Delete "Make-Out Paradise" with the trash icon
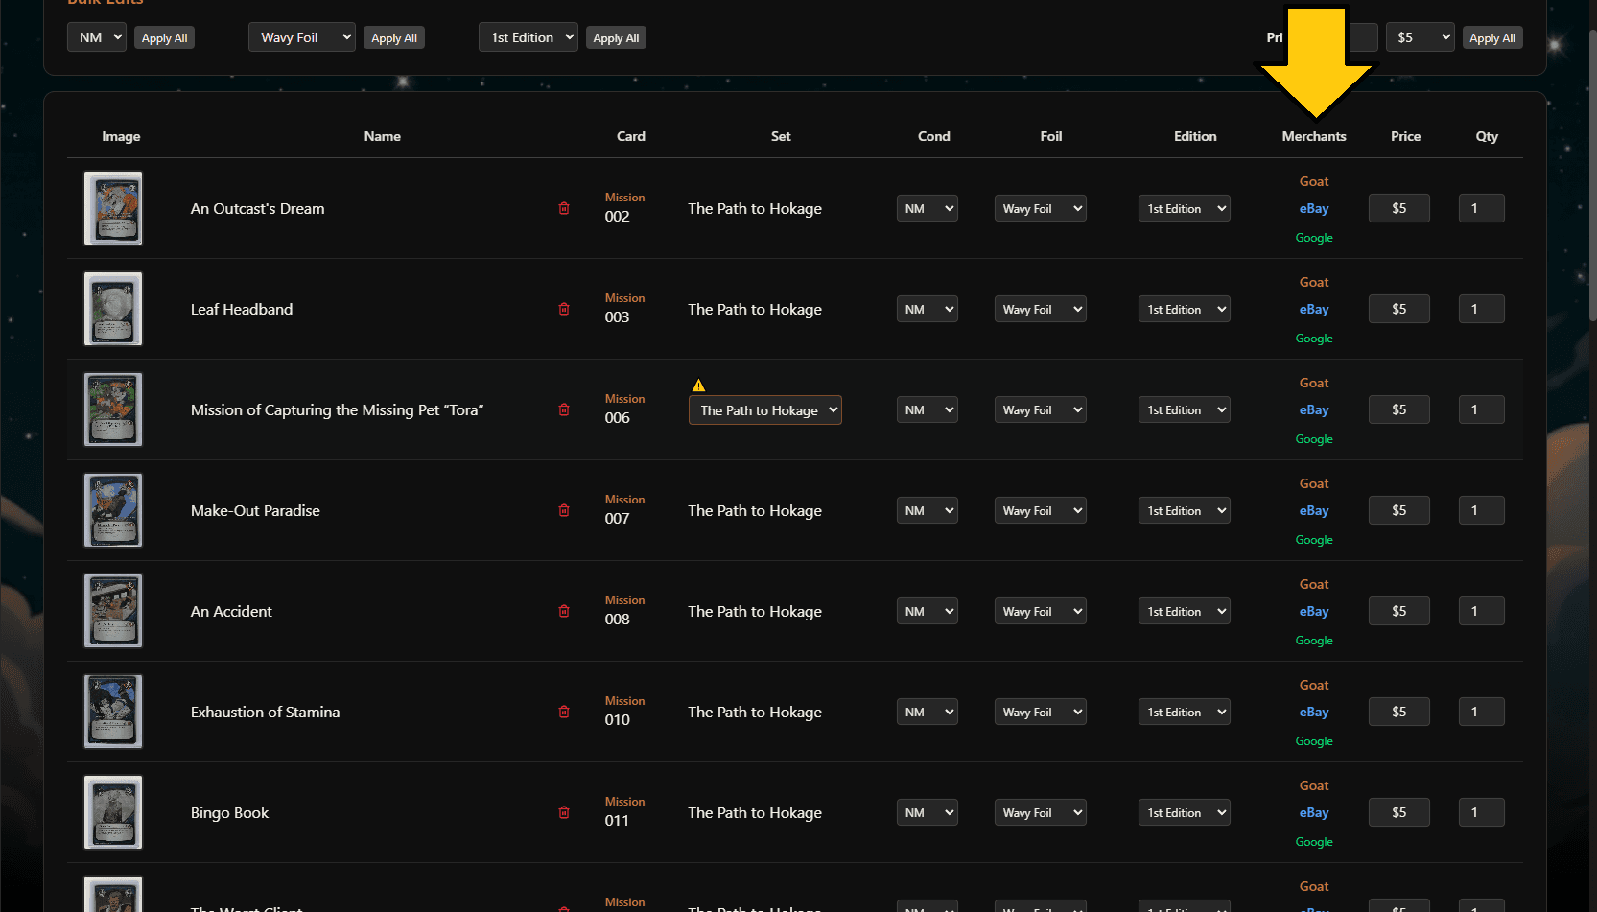The image size is (1597, 912). click(x=564, y=510)
